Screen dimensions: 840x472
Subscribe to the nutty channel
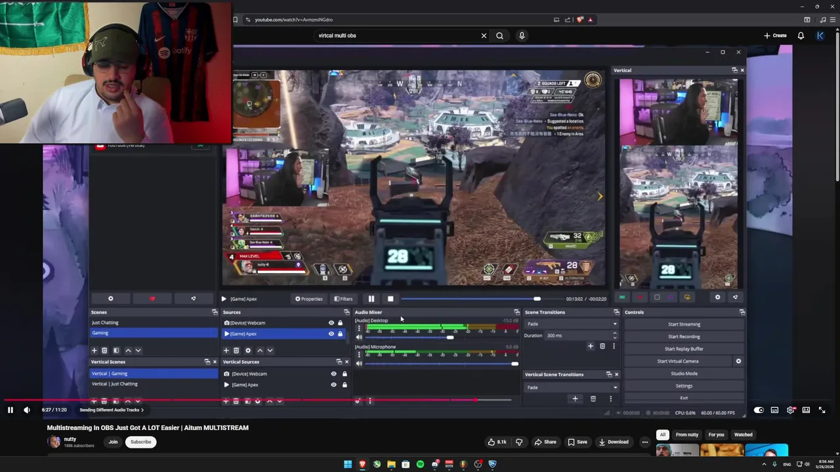[x=140, y=442]
